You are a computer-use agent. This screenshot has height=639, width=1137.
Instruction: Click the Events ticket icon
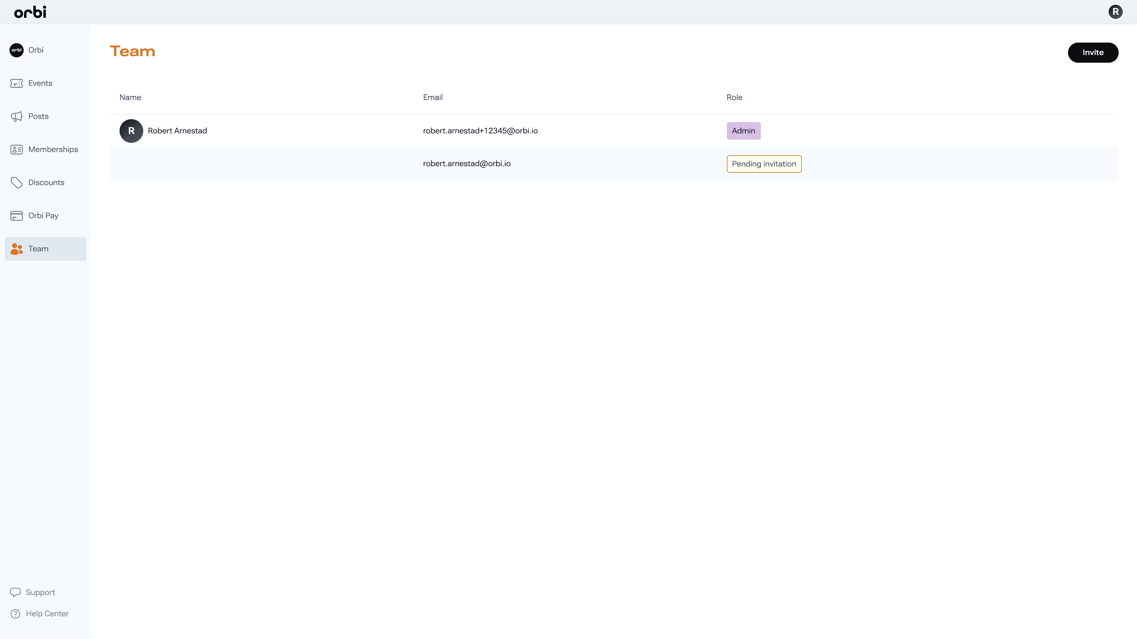[16, 83]
